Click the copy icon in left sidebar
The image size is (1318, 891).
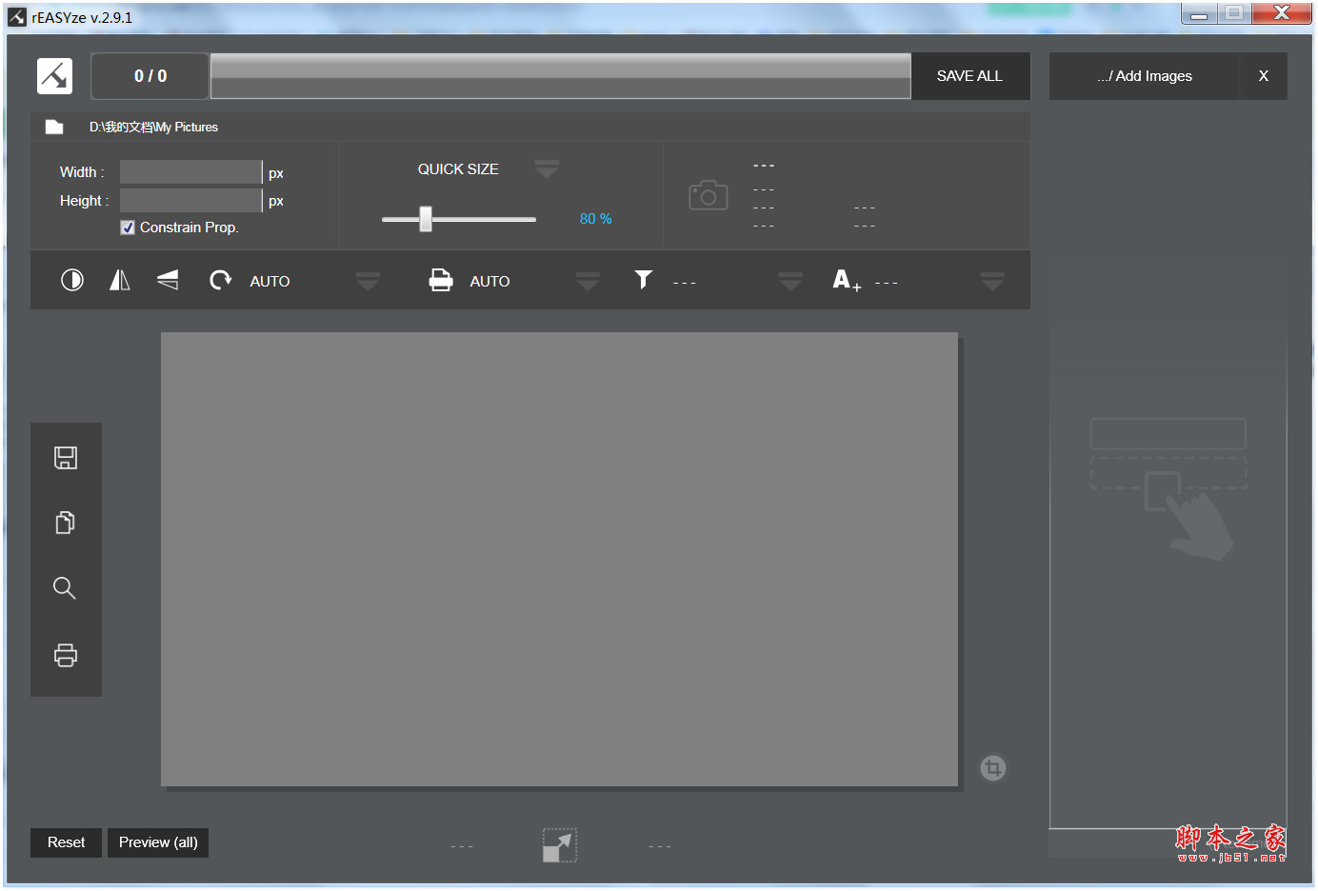(x=66, y=523)
